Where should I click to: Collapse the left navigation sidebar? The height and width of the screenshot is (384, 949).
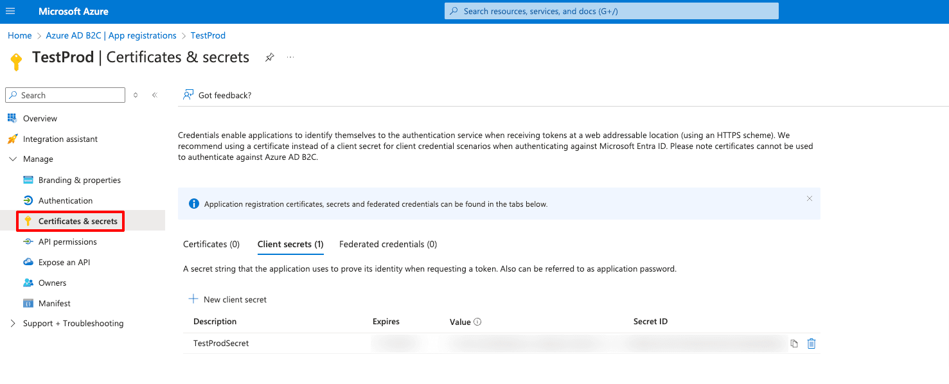click(x=154, y=94)
